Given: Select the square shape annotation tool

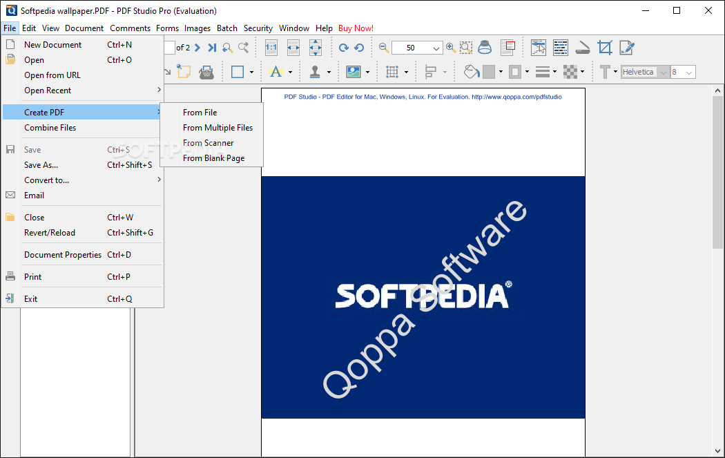Looking at the screenshot, I should tap(238, 72).
